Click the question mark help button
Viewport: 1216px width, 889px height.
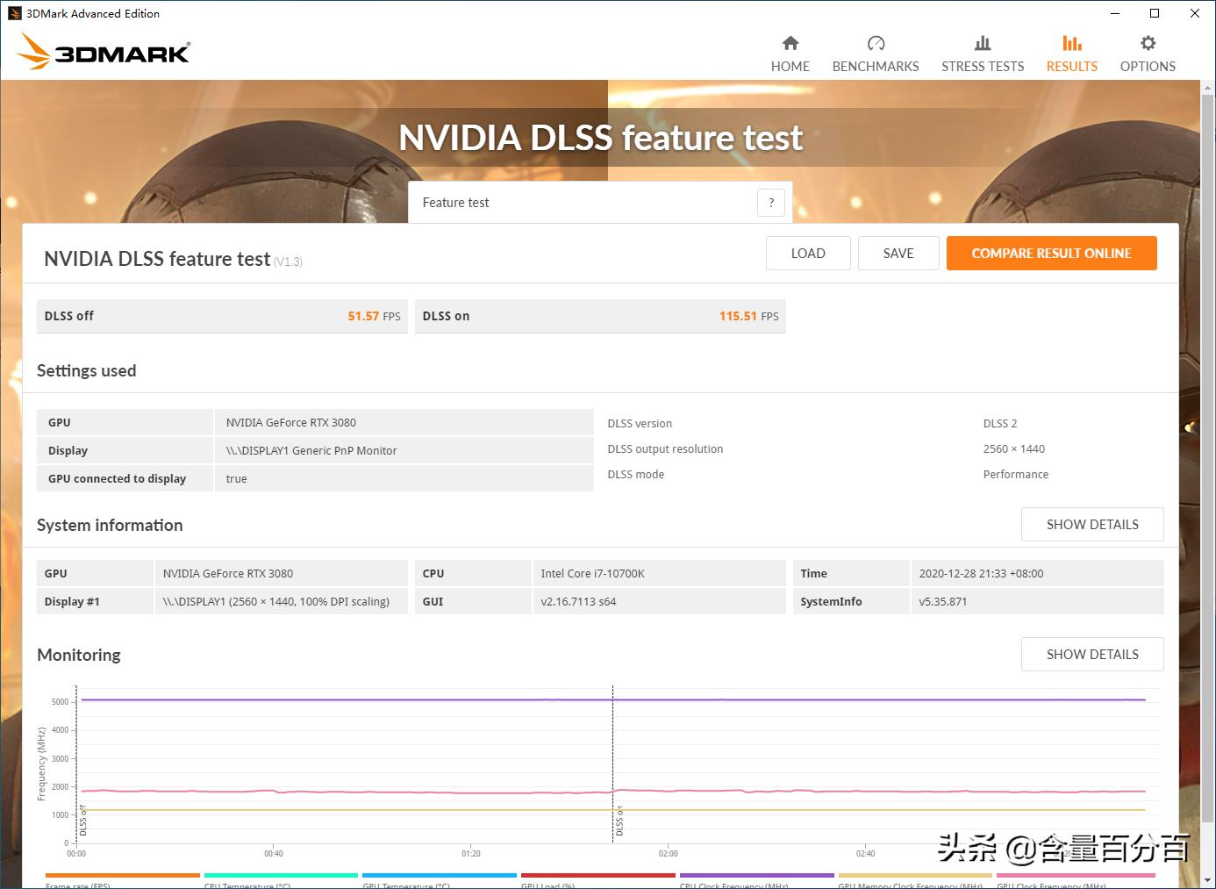pyautogui.click(x=771, y=203)
